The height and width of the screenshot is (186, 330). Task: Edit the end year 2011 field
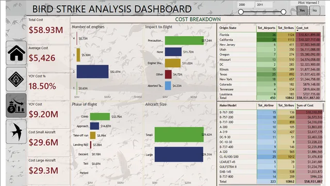pos(263,5)
